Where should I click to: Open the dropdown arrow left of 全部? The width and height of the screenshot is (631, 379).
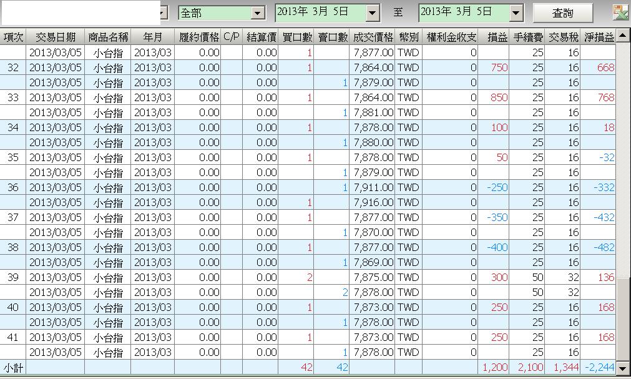click(x=162, y=13)
